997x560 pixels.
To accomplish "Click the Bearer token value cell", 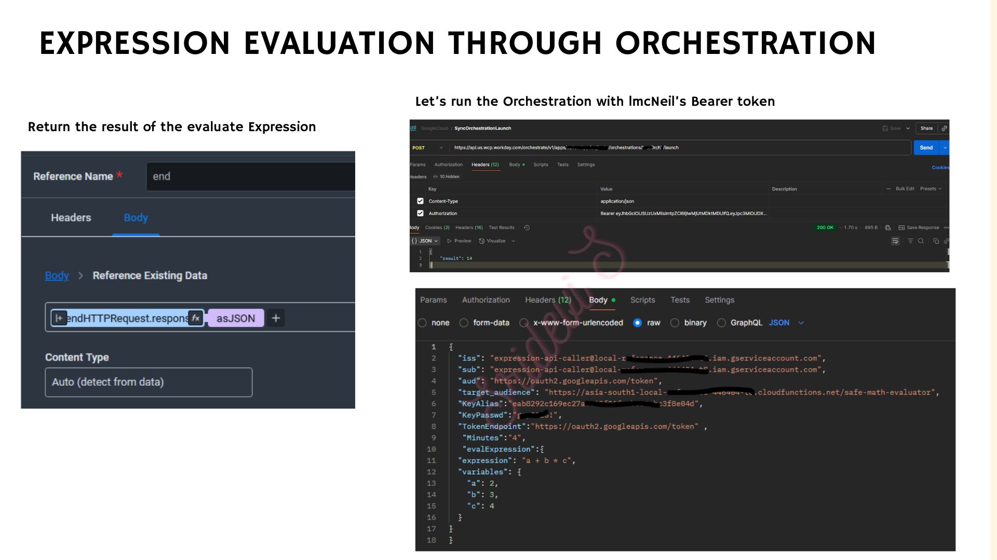I will pyautogui.click(x=683, y=213).
